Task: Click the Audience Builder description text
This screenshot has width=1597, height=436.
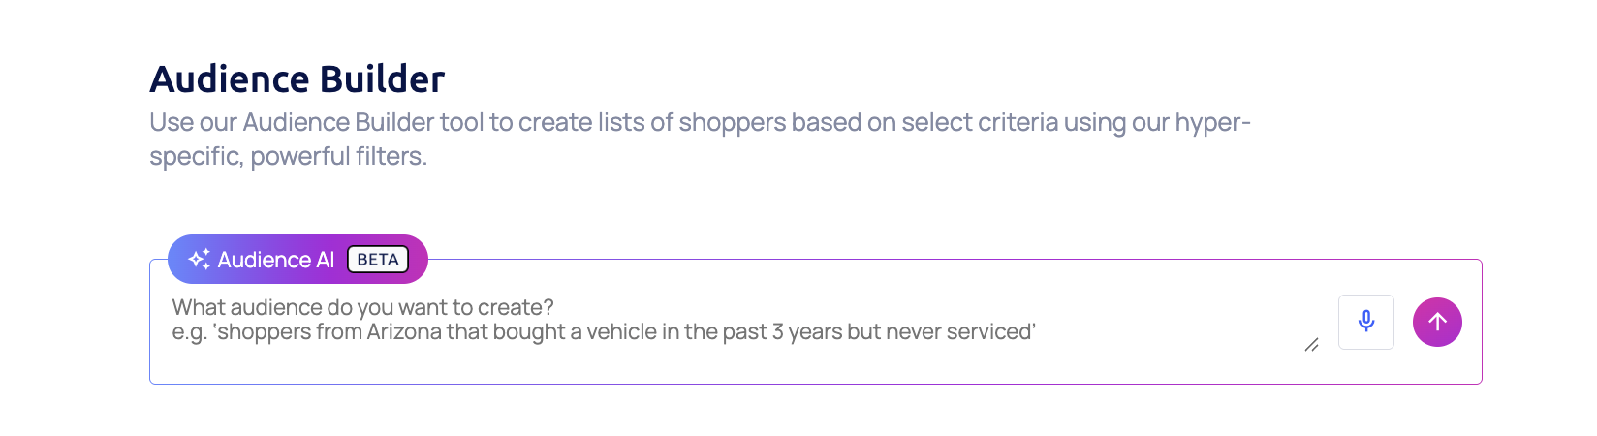Action: [700, 123]
